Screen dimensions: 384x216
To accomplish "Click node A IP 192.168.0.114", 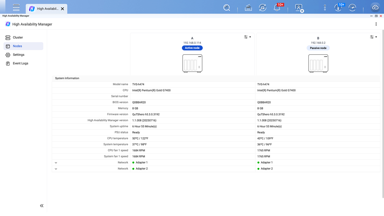I will [x=192, y=43].
